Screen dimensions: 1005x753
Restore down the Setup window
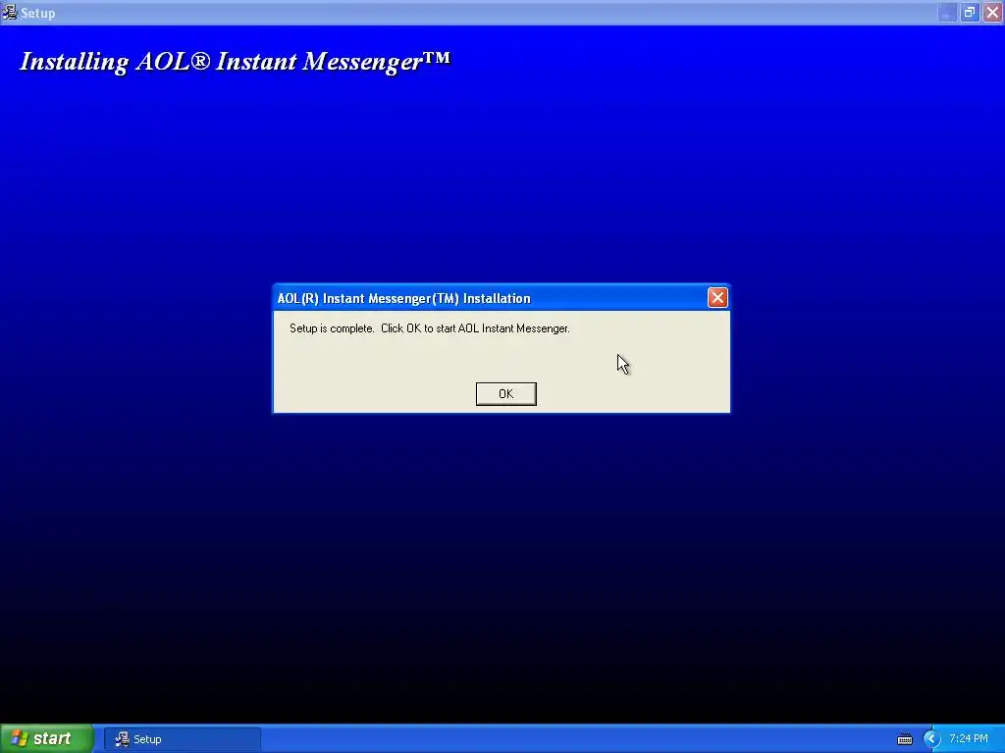pos(969,12)
